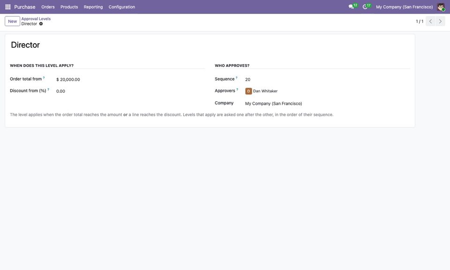Click the 'Order total from' label

(x=26, y=79)
